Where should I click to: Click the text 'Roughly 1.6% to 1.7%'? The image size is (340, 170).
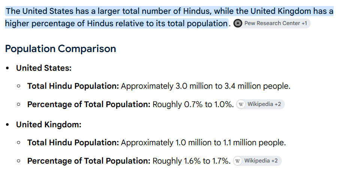192,161
